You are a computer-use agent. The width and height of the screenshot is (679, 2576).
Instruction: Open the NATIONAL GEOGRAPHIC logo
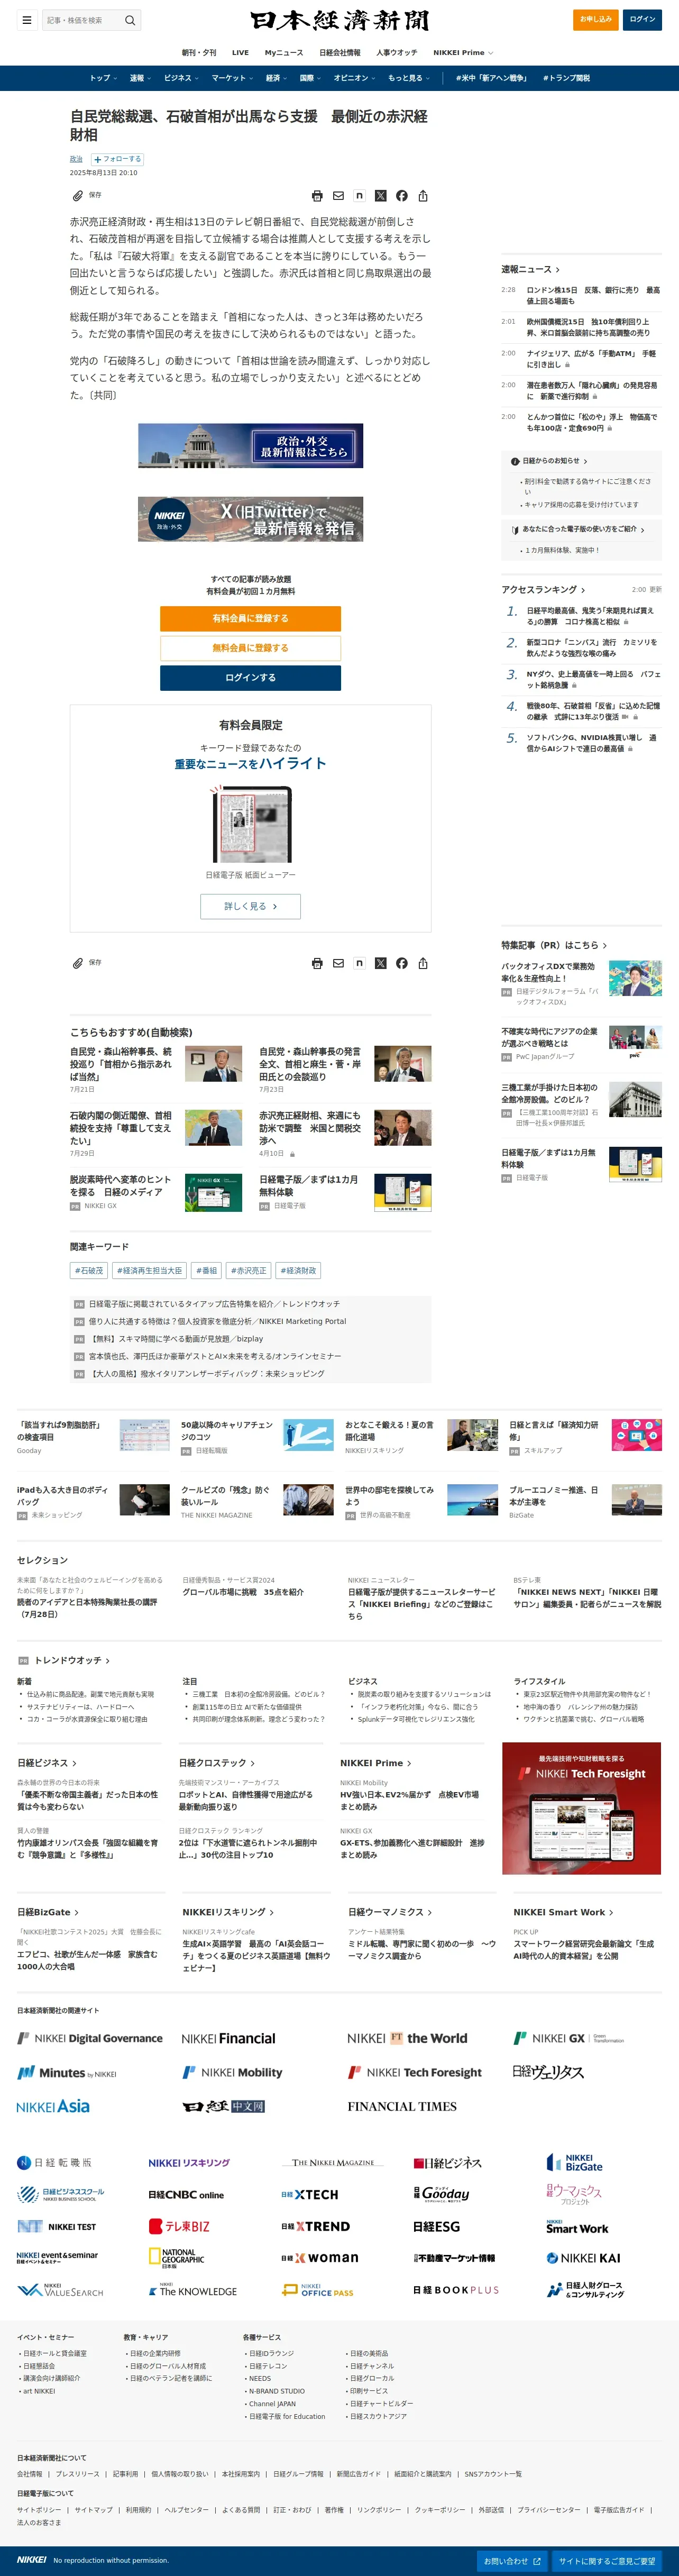[x=177, y=2258]
